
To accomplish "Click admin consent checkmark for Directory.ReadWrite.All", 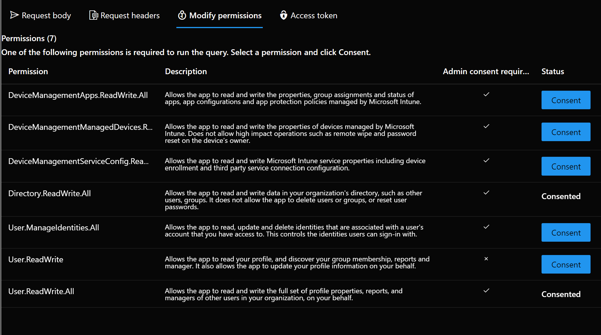I will pos(486,192).
